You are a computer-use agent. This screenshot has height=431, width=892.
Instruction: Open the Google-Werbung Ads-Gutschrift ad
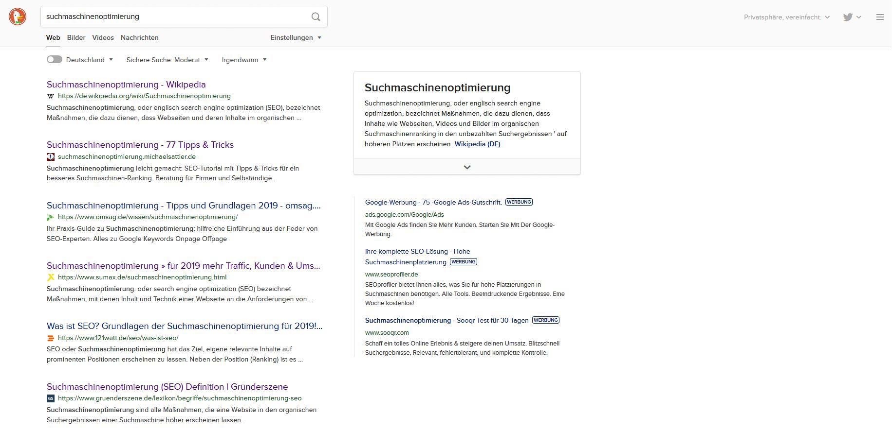click(x=433, y=202)
